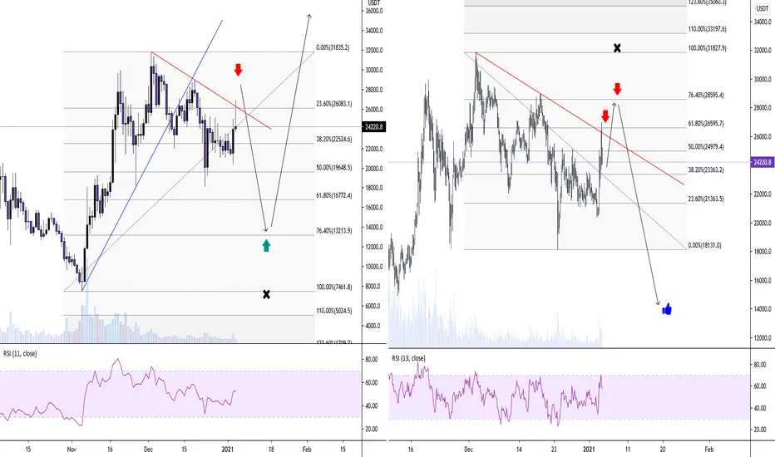The image size is (775, 457).
Task: Open the RSI (13, close) indicator label
Action: [408, 358]
